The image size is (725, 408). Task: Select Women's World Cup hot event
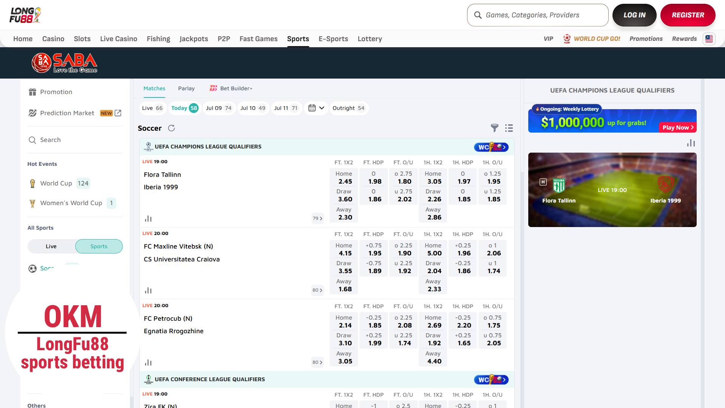[x=72, y=203]
